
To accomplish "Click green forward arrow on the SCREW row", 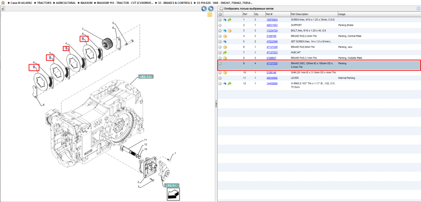I will [229, 20].
